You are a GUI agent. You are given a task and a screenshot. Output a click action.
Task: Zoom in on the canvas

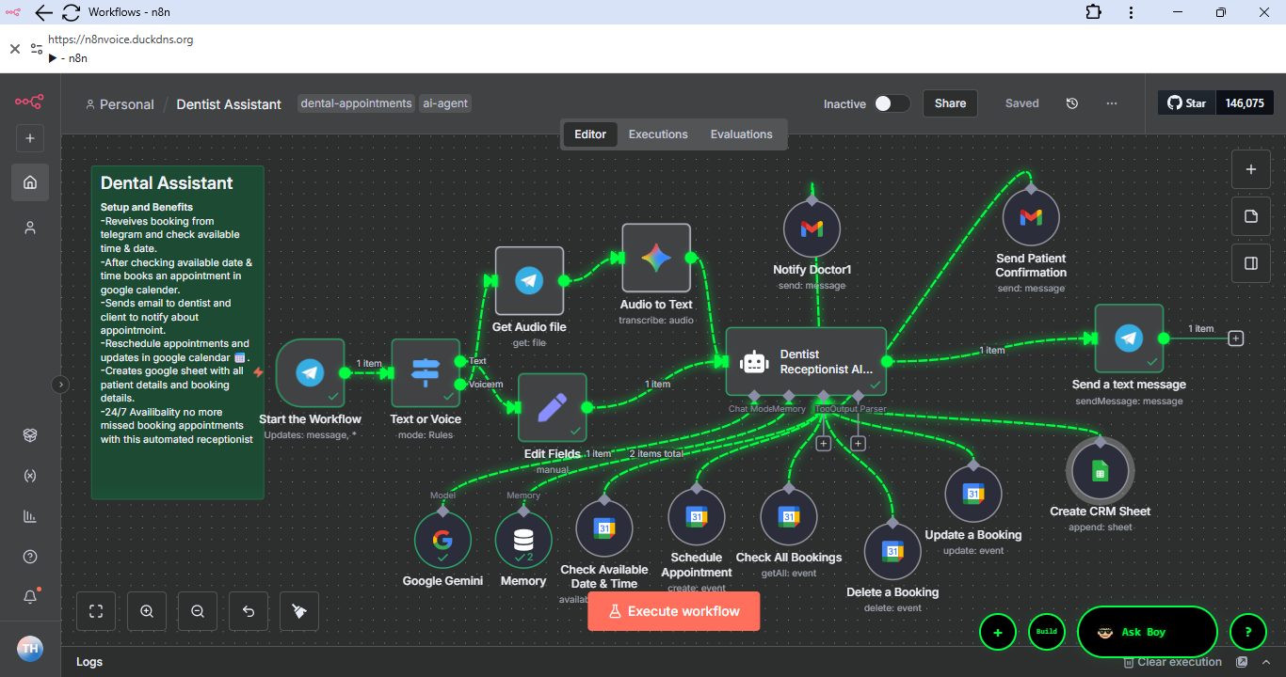pos(147,611)
